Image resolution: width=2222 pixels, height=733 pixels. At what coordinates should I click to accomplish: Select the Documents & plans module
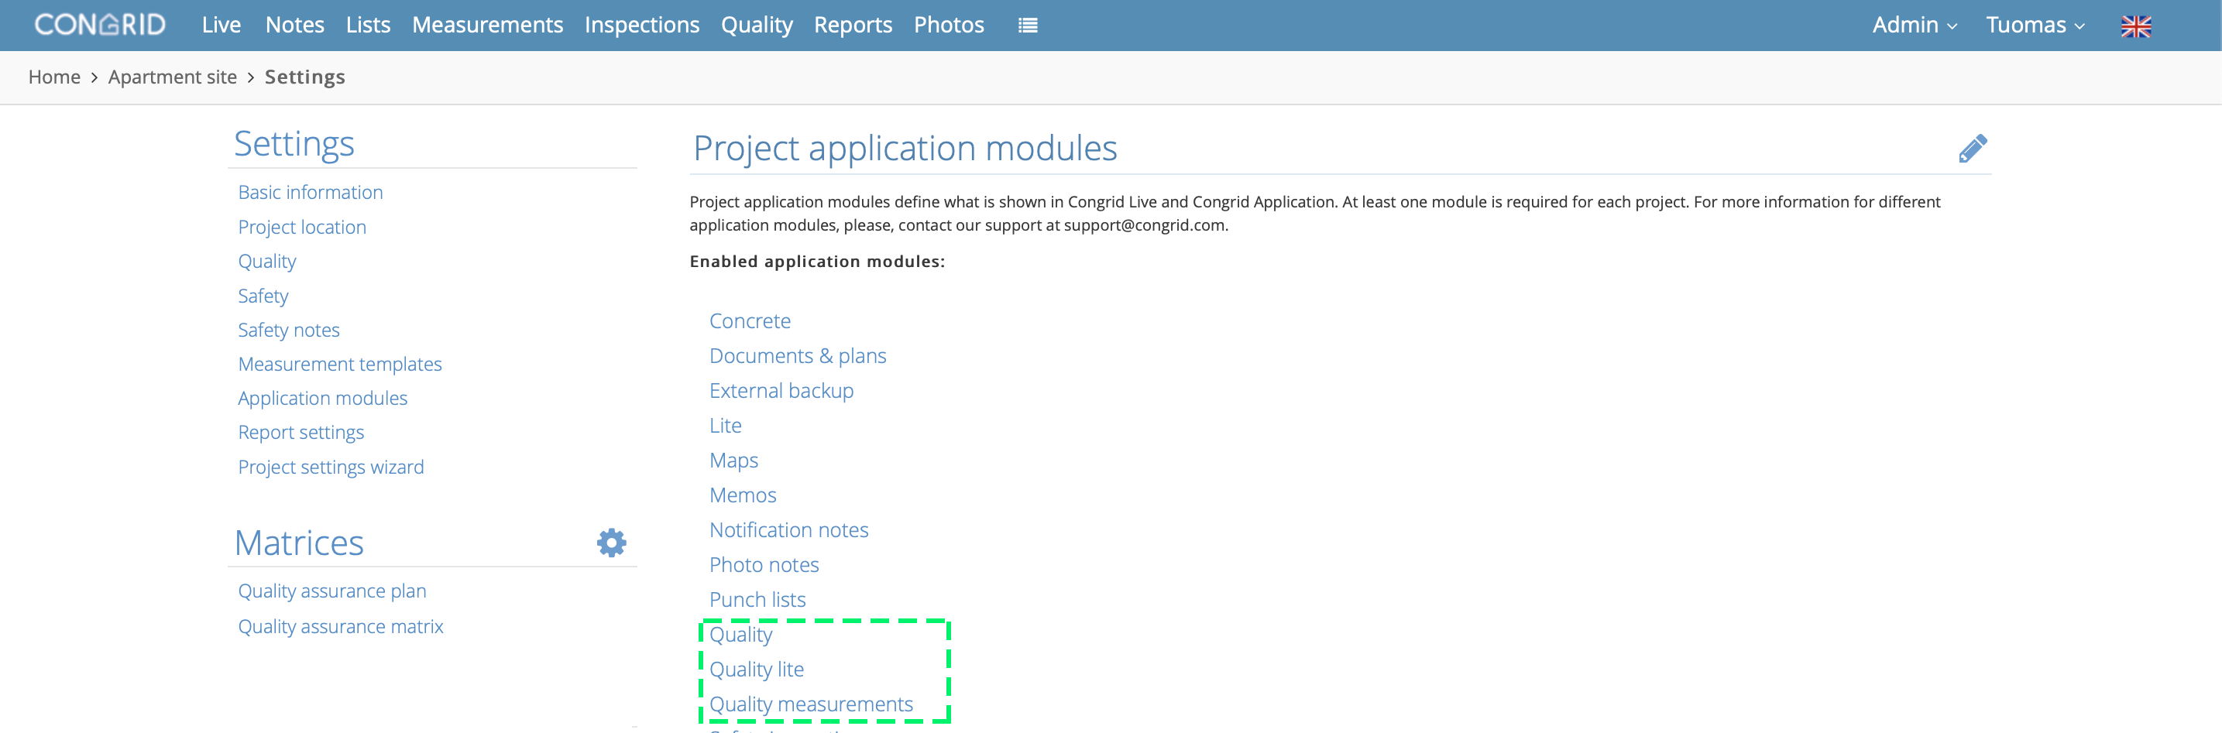click(x=798, y=355)
